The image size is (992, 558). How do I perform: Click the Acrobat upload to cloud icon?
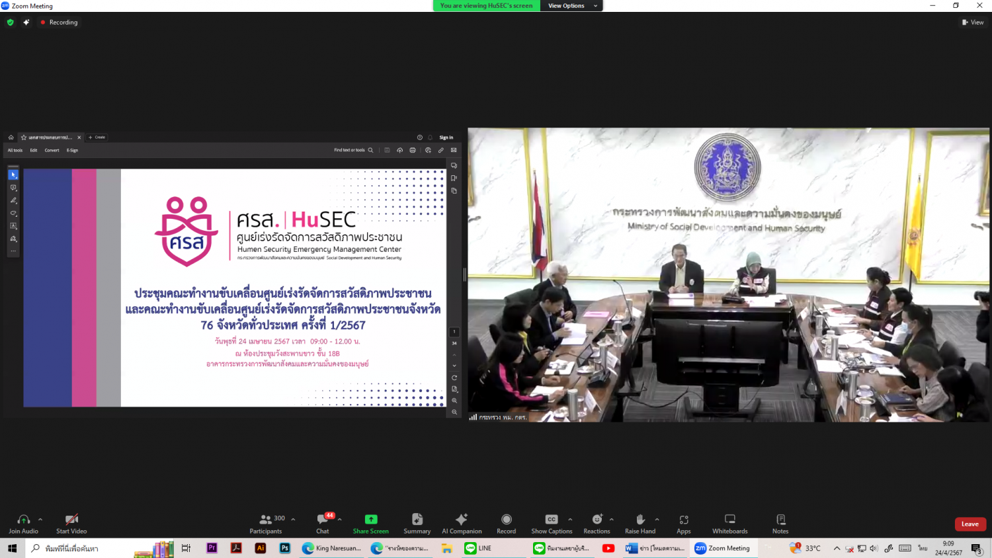pos(399,150)
